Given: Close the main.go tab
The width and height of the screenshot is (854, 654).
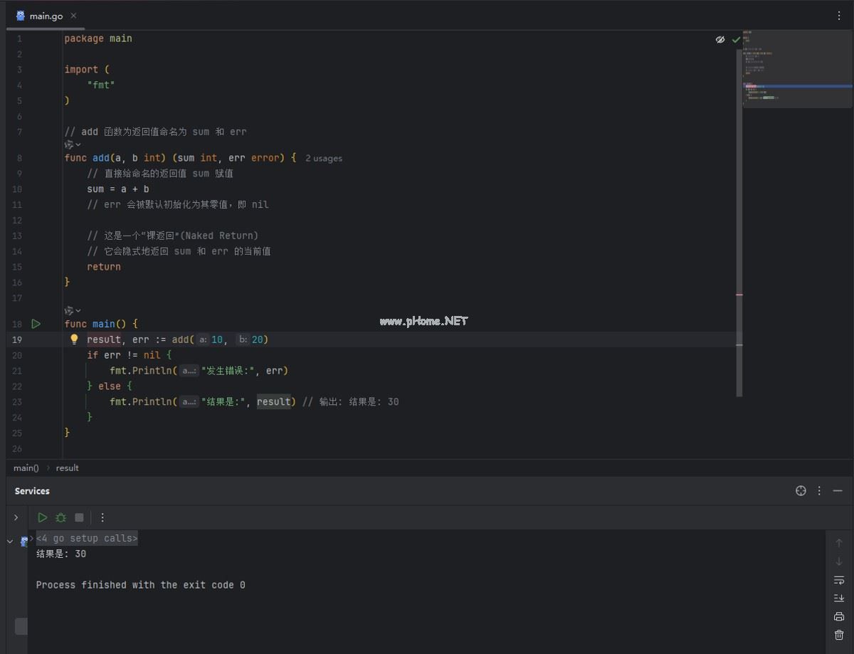Looking at the screenshot, I should [x=73, y=16].
